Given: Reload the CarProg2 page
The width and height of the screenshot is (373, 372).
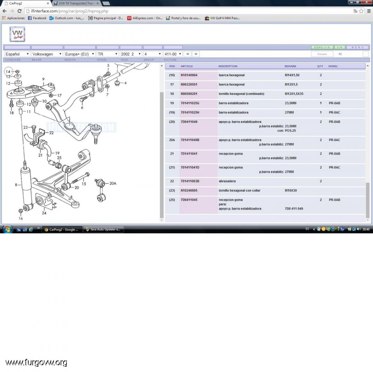Looking at the screenshot, I should (19, 11).
